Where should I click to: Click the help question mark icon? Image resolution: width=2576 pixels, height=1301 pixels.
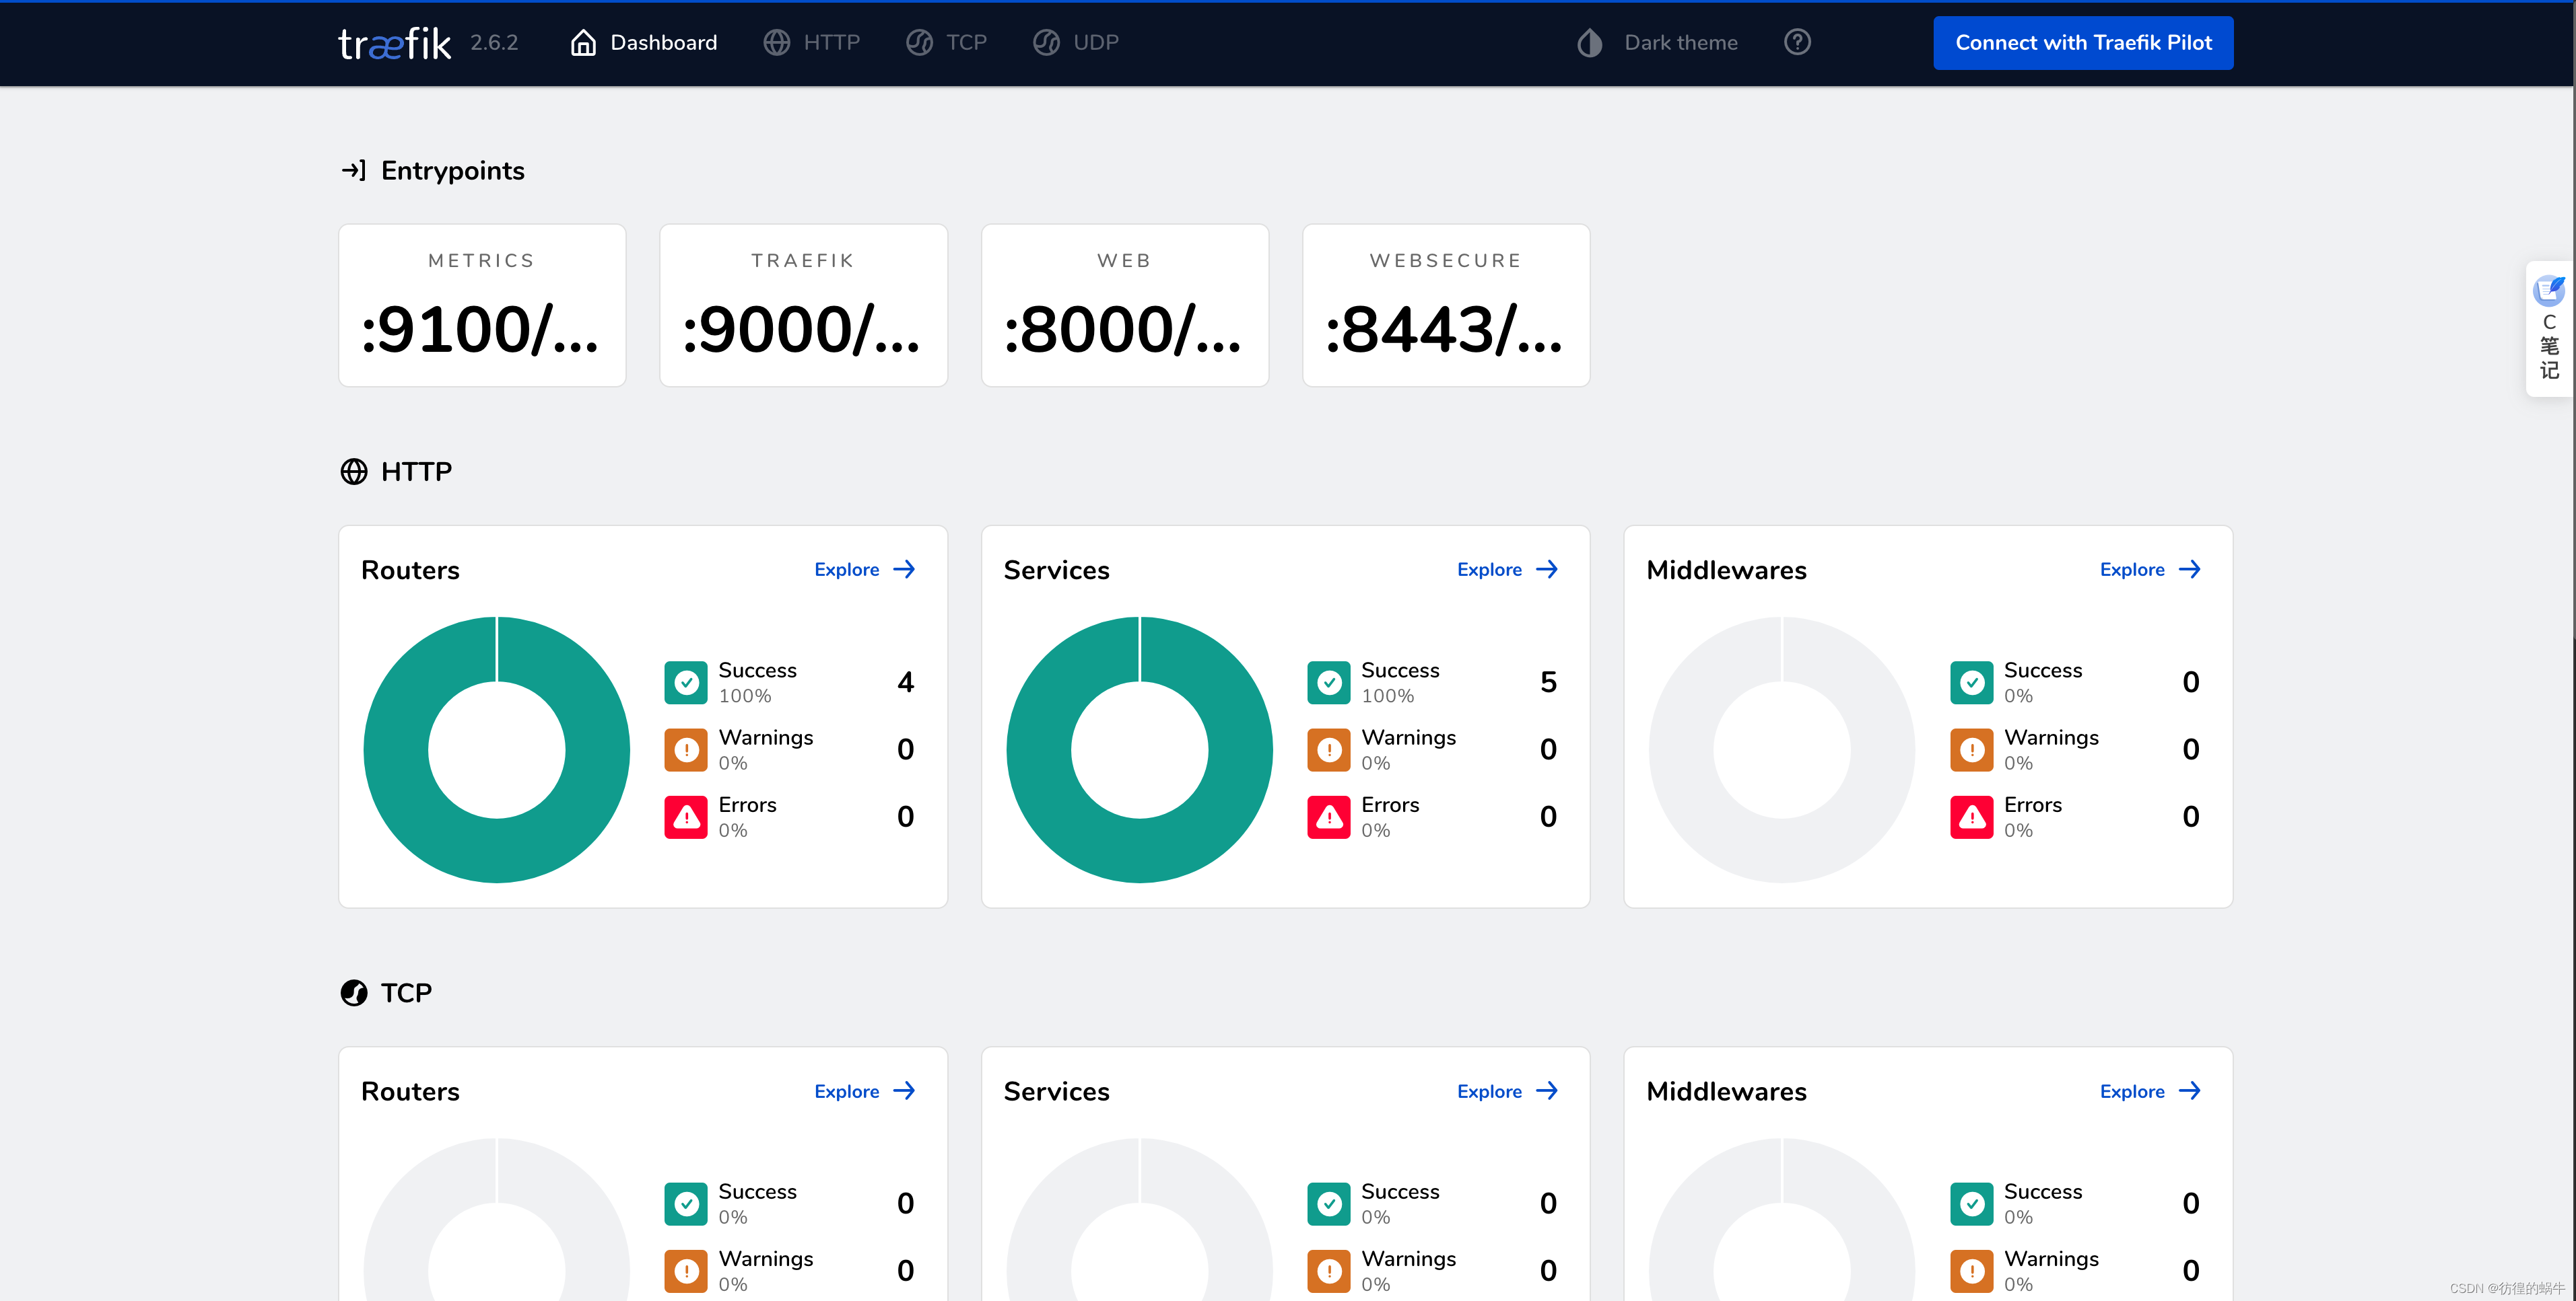pyautogui.click(x=1797, y=42)
